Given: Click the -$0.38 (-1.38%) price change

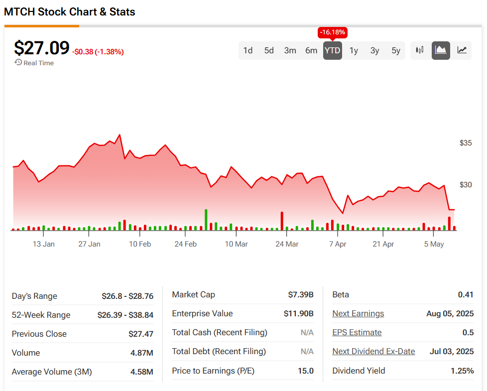Looking at the screenshot, I should [98, 52].
